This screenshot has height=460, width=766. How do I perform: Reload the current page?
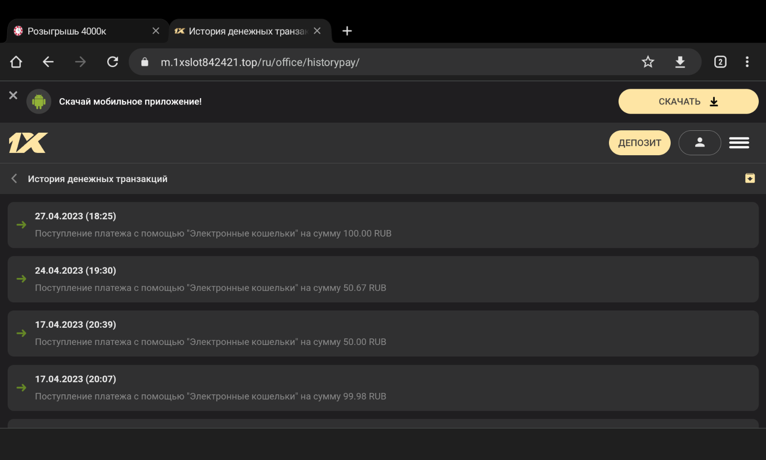(x=113, y=62)
